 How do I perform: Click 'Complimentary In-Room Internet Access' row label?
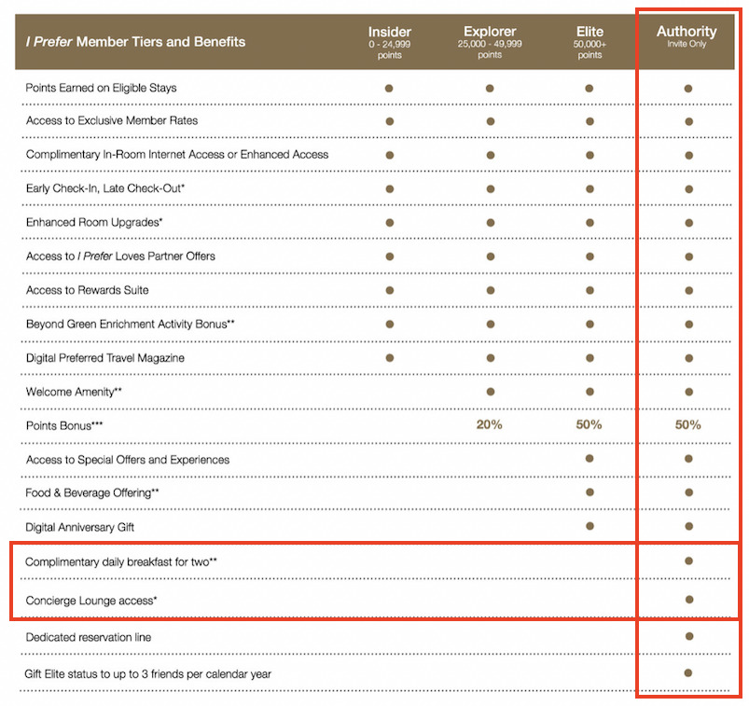(x=177, y=154)
